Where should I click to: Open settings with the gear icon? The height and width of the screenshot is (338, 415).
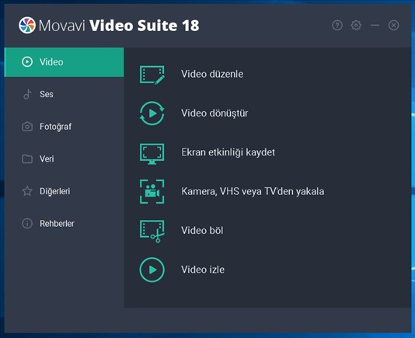click(356, 26)
